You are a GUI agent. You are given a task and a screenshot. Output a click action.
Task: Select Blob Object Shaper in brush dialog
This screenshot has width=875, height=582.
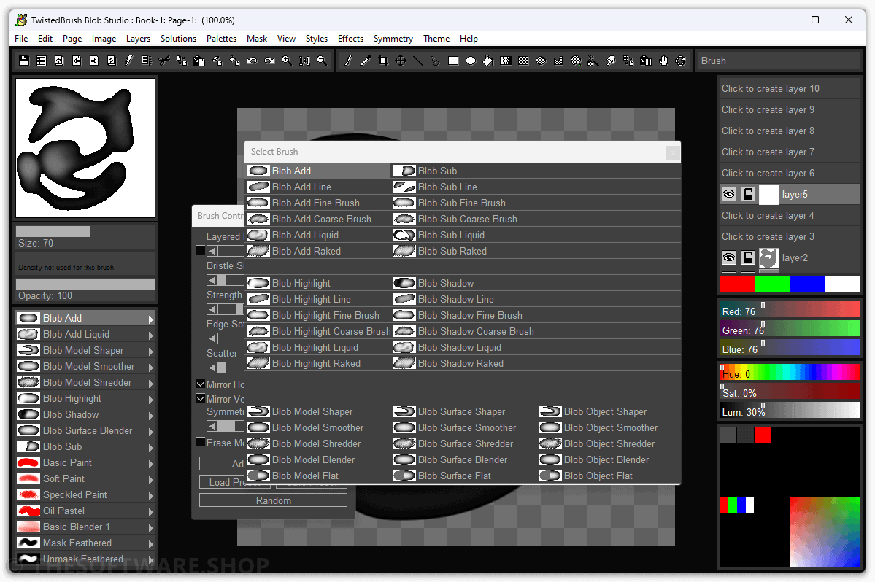(608, 411)
